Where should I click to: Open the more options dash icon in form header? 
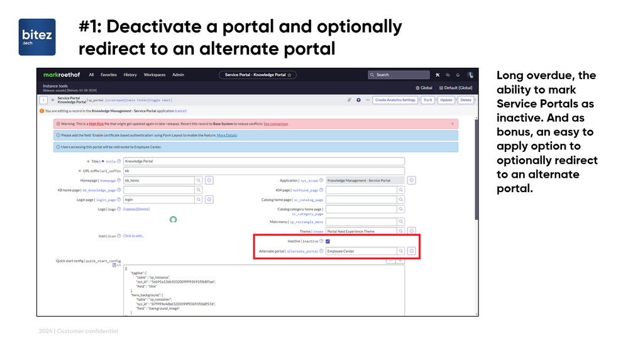point(367,100)
